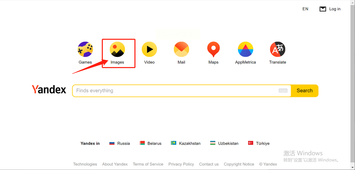Click the Belarus flag icon
Screen dimensions: 355x170
[x=142, y=143]
